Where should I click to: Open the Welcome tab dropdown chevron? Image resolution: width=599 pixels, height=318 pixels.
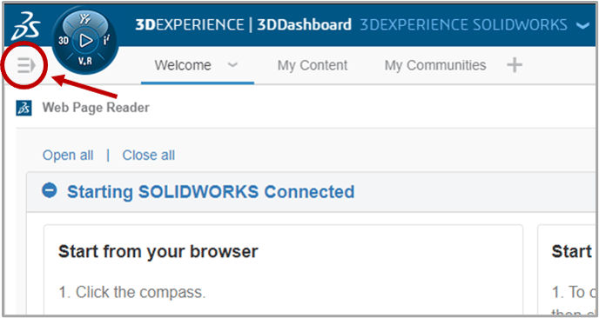pyautogui.click(x=232, y=65)
